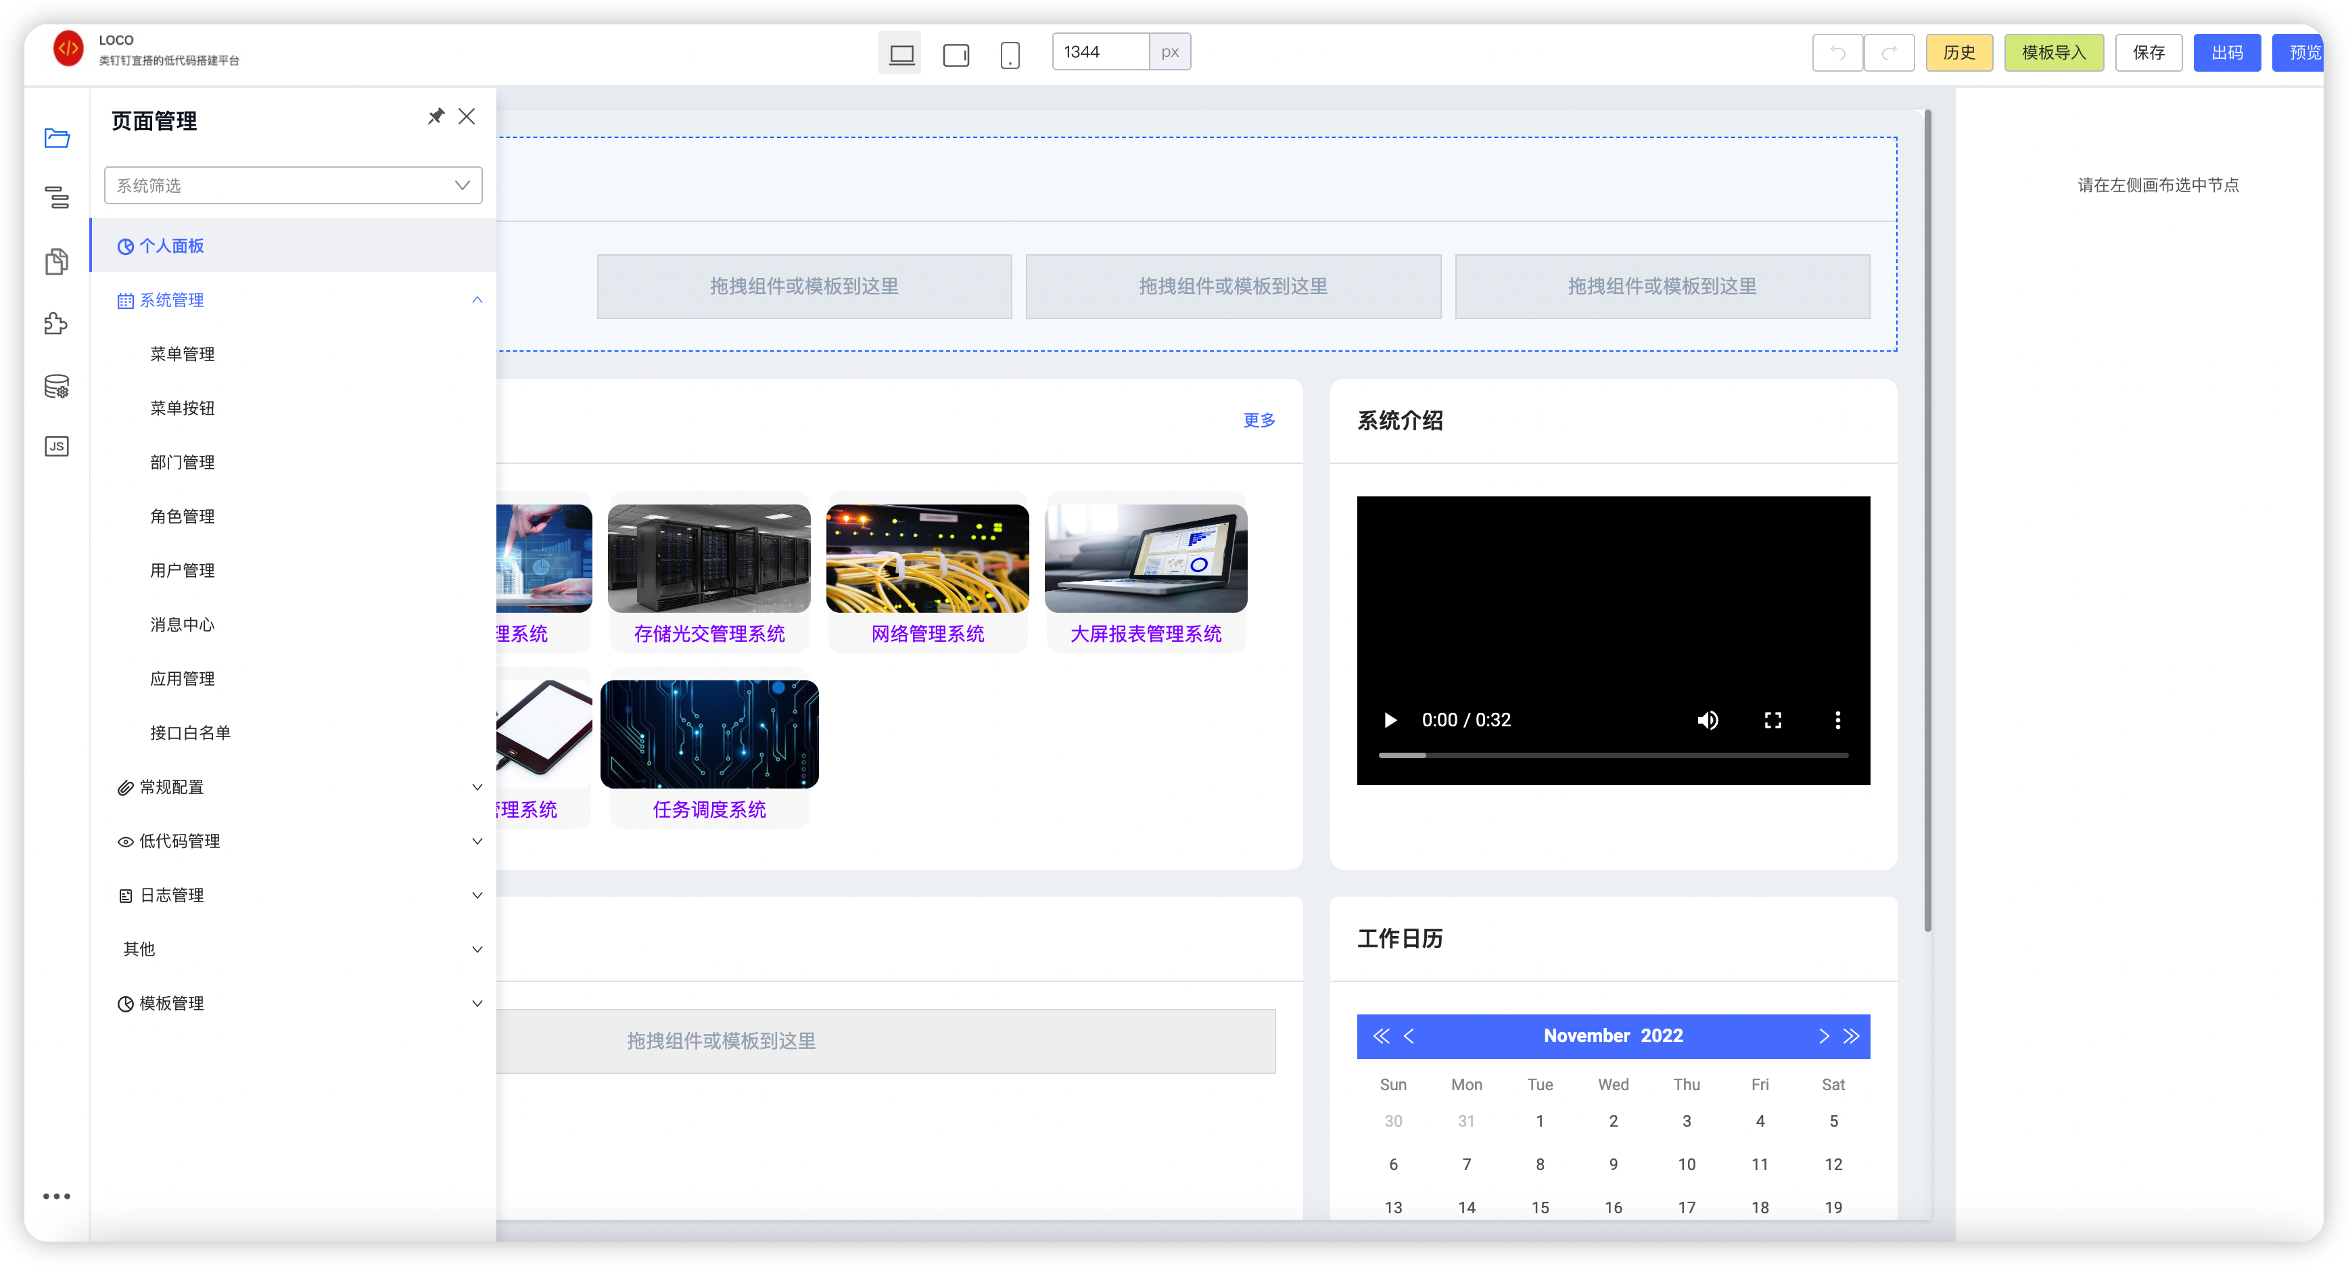Open the JS script sidebar icon
Viewport: 2348px width, 1266px height.
coord(57,446)
